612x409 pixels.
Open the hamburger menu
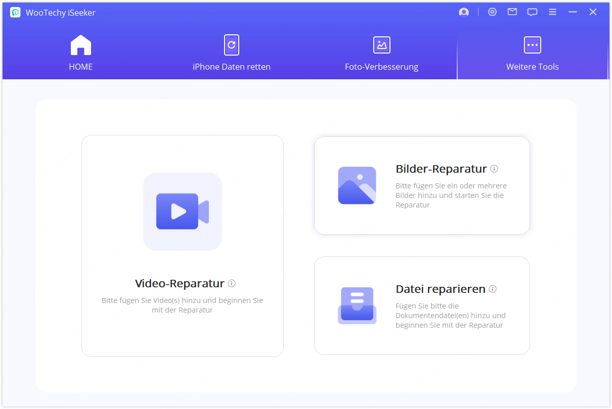[x=552, y=12]
